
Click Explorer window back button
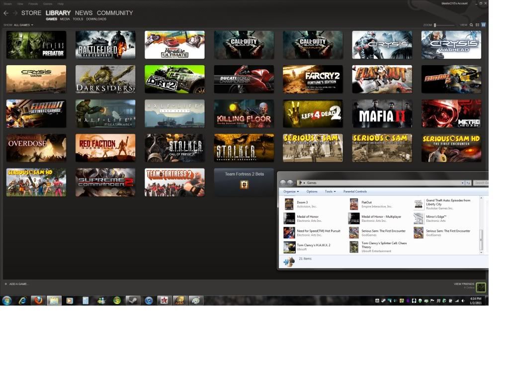283,183
